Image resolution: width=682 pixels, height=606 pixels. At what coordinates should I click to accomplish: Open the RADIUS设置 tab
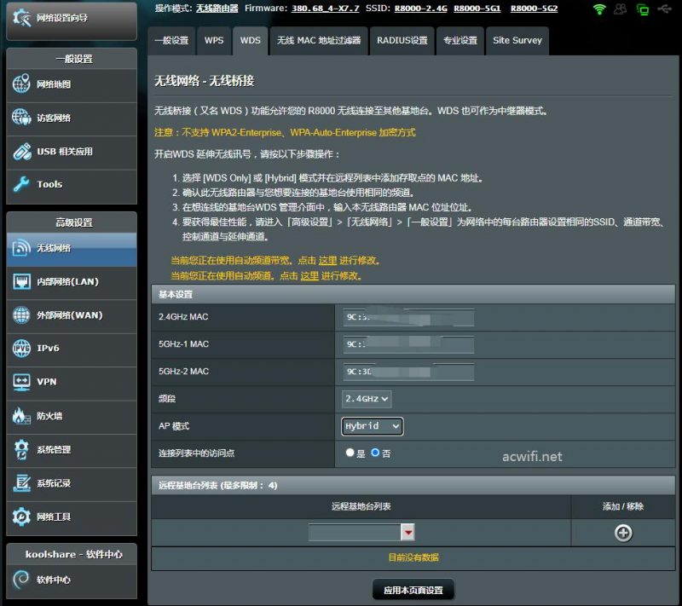402,40
